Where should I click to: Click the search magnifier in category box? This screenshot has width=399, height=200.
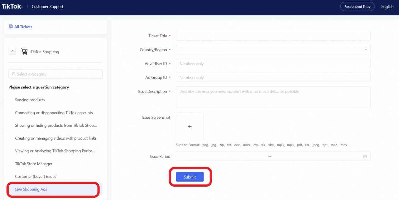[14, 74]
